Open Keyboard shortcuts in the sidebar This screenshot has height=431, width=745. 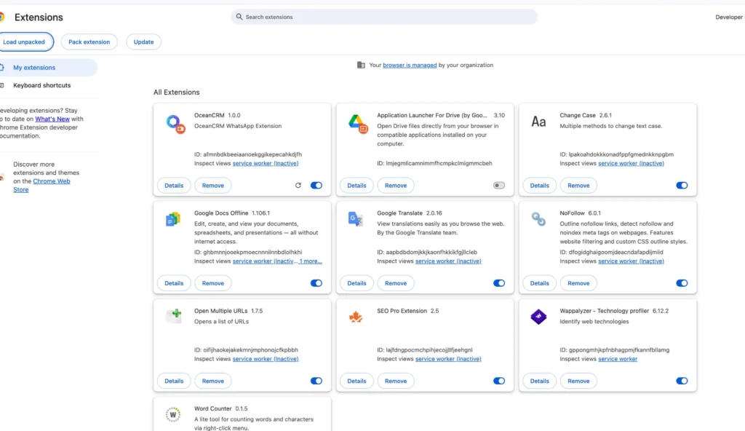coord(41,86)
